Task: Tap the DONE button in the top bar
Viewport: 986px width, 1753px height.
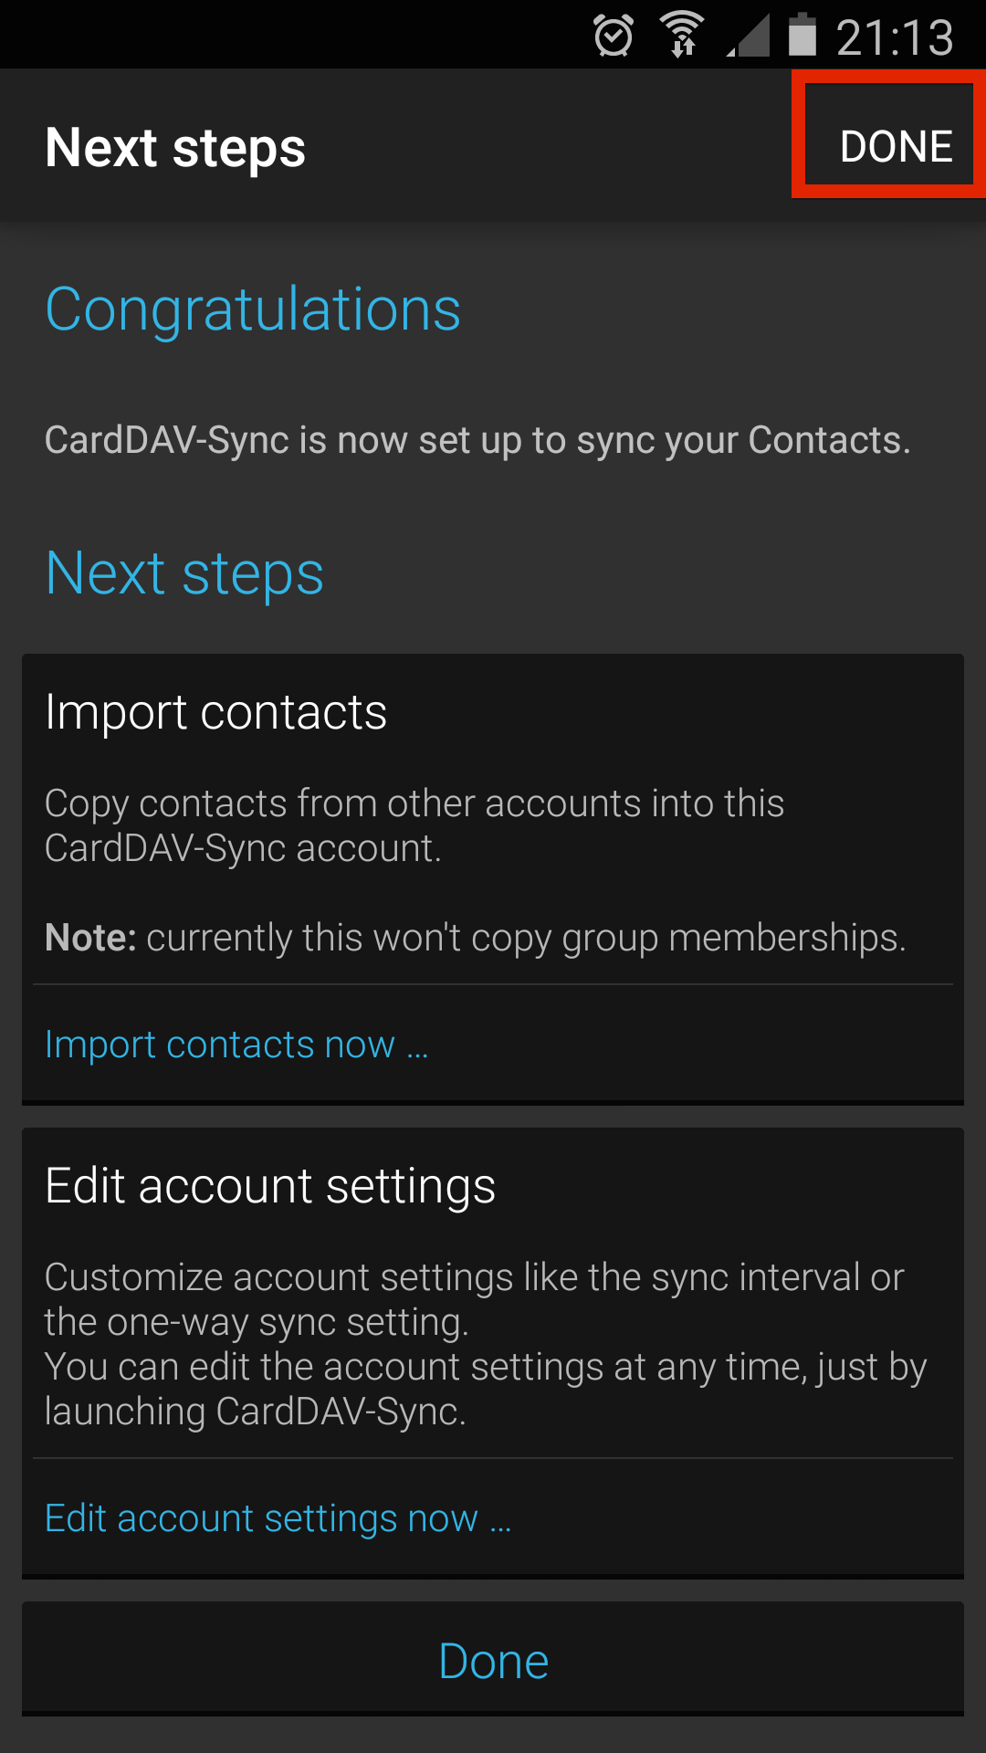Action: 895,146
